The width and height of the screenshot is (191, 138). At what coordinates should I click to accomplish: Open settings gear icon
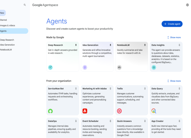[187, 5]
